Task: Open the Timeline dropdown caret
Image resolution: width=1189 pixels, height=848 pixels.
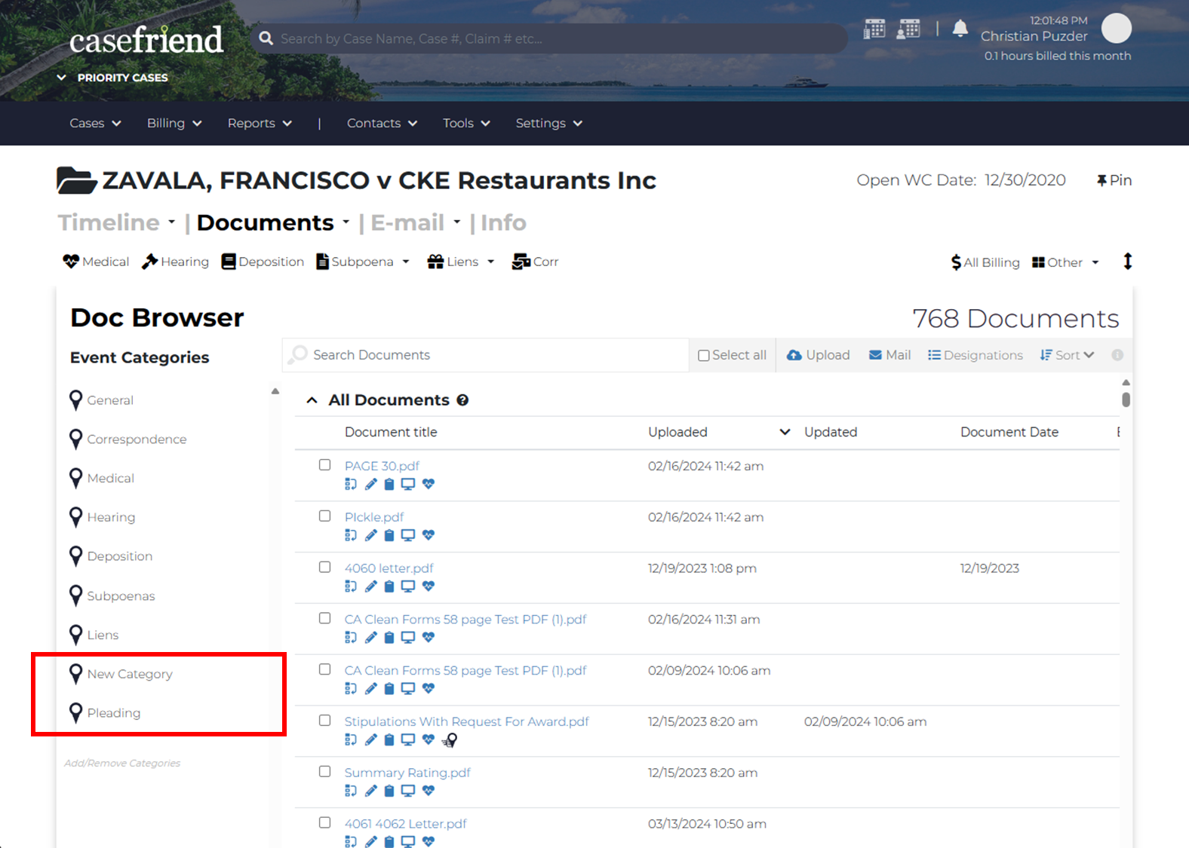Action: [172, 222]
